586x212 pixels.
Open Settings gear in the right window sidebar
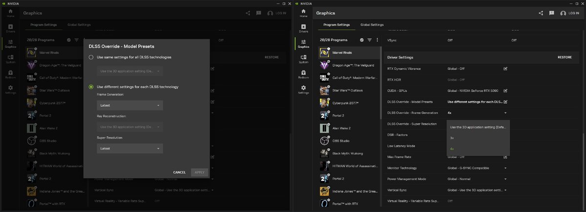[x=303, y=90]
